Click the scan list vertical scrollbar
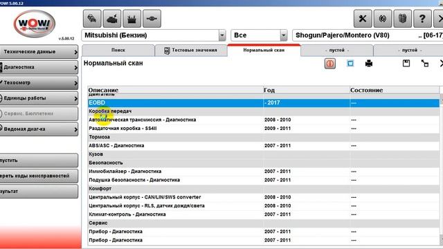The width and height of the screenshot is (443, 249). click(442, 169)
